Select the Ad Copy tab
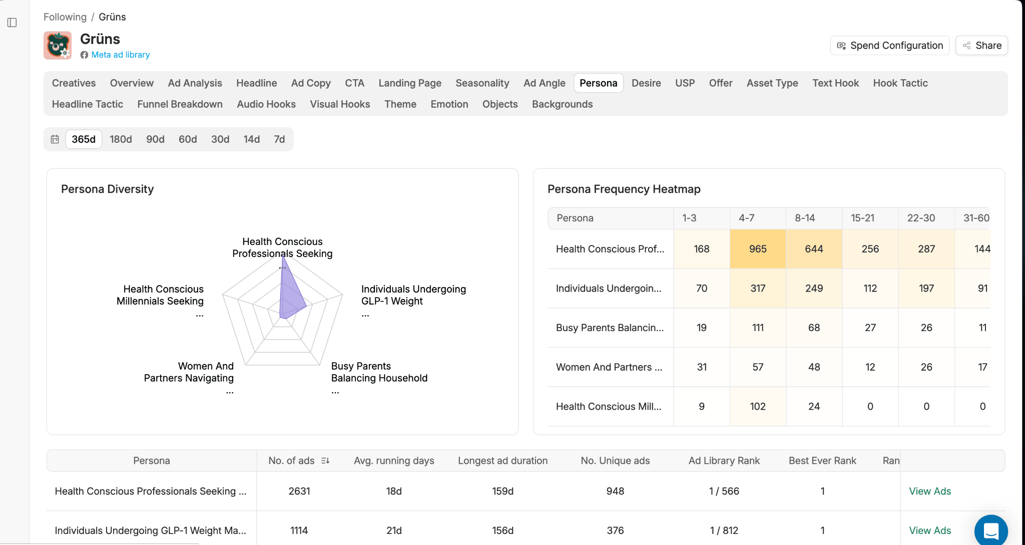This screenshot has width=1025, height=545. [311, 83]
